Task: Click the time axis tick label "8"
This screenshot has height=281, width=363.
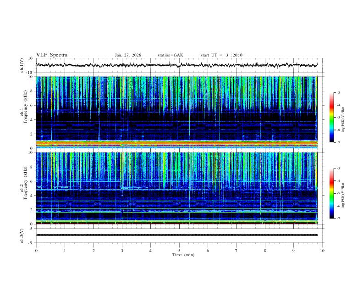Action: coord(265,251)
